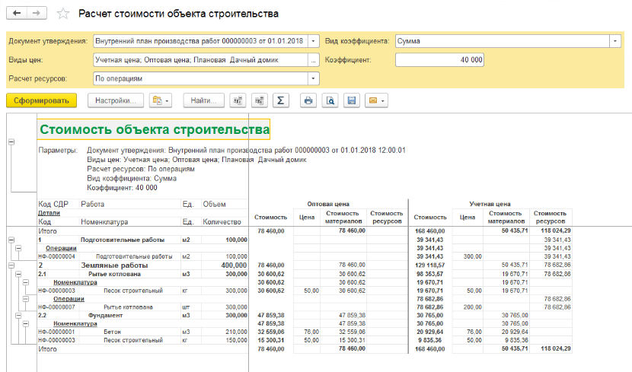This screenshot has width=632, height=372.
Task: Open the email send dropdown icon
Action: [x=377, y=100]
